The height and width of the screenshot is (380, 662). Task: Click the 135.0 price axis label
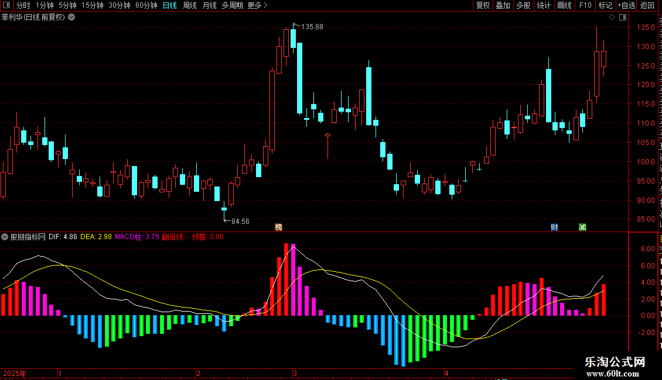pyautogui.click(x=646, y=27)
